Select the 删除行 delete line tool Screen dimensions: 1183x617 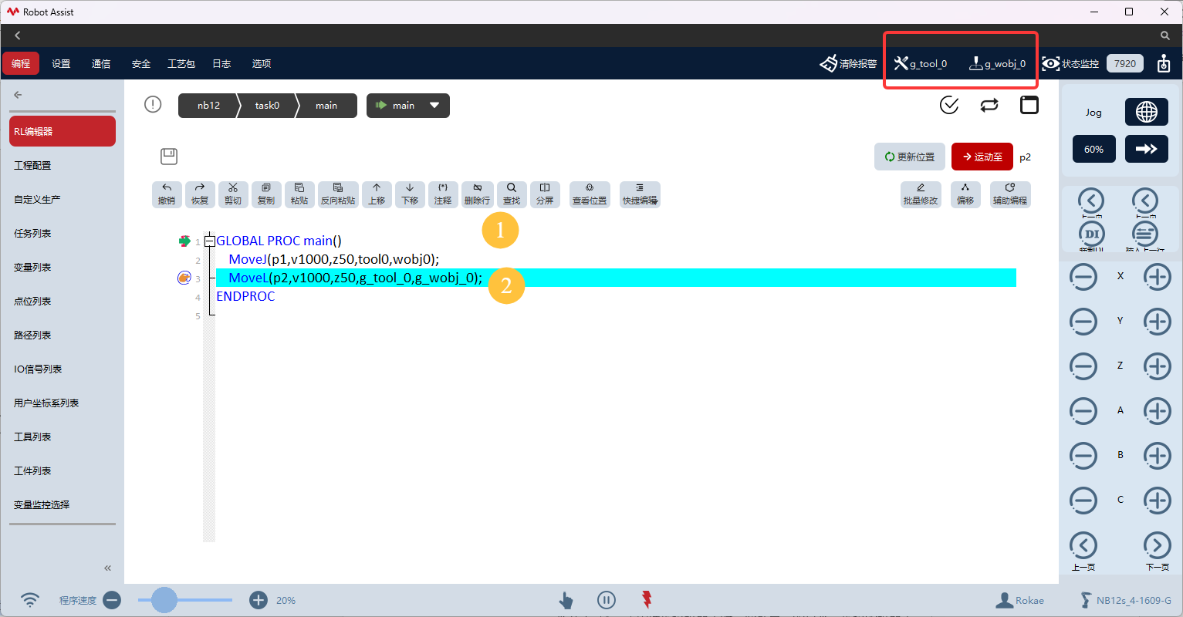477,194
